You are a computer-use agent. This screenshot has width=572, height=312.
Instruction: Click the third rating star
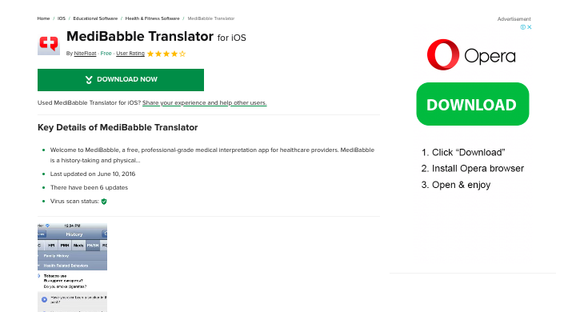[x=166, y=54]
